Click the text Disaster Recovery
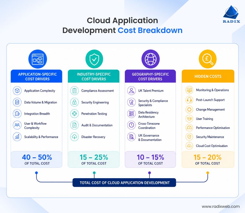 (93, 137)
